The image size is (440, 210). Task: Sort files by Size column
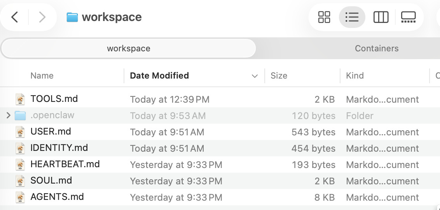coord(279,76)
